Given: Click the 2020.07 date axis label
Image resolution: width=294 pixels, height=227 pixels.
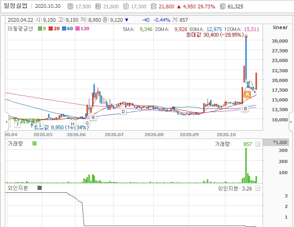Looking at the screenshot, I should point(114,134).
